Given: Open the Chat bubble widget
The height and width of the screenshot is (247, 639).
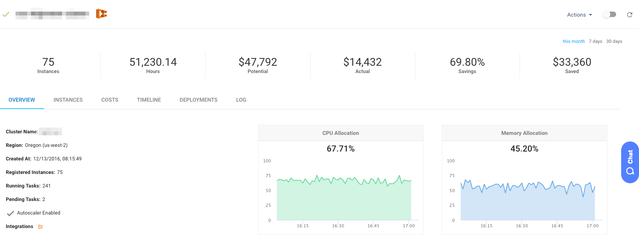Looking at the screenshot, I should tap(630, 162).
